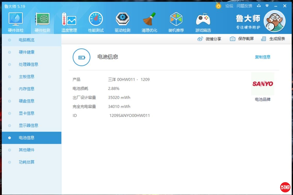Open the 性能测试 speedometer icon
Screen dimensions: 293x195
(x=96, y=19)
